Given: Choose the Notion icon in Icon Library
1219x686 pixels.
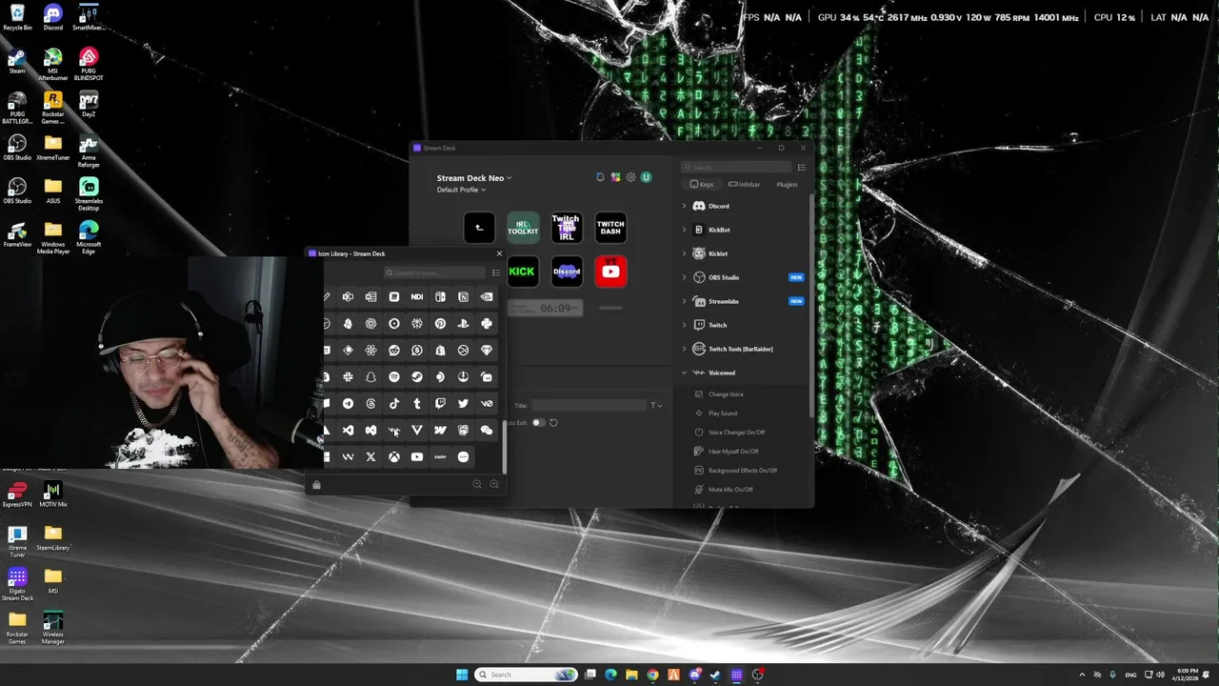Looking at the screenshot, I should 463,297.
